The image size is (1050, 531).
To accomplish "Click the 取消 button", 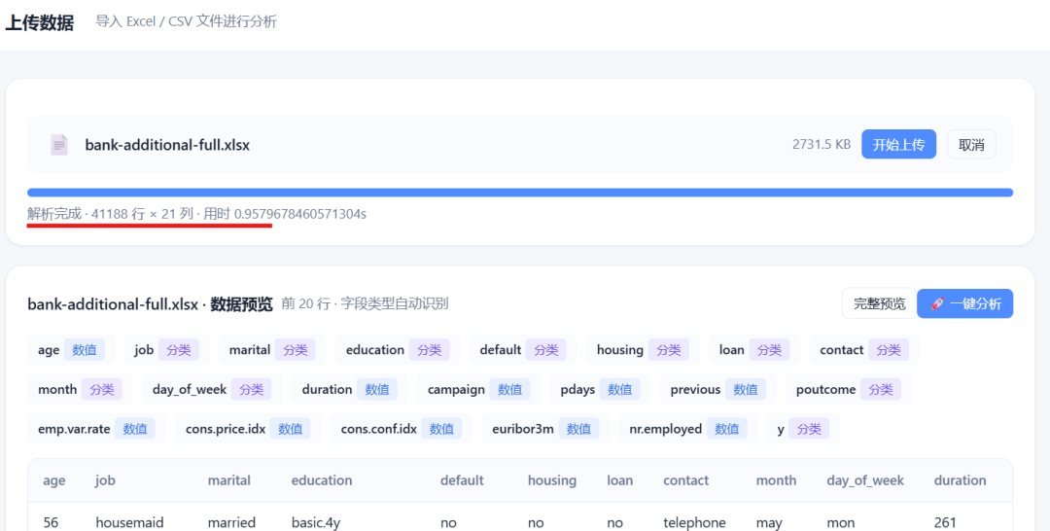I will [971, 145].
